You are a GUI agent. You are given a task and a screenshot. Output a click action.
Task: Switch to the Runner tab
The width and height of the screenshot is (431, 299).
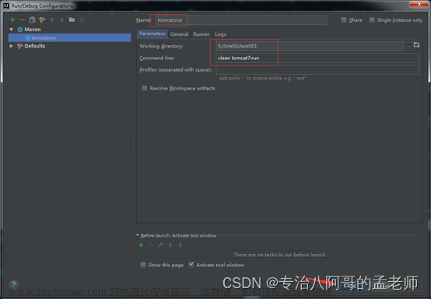(x=201, y=34)
